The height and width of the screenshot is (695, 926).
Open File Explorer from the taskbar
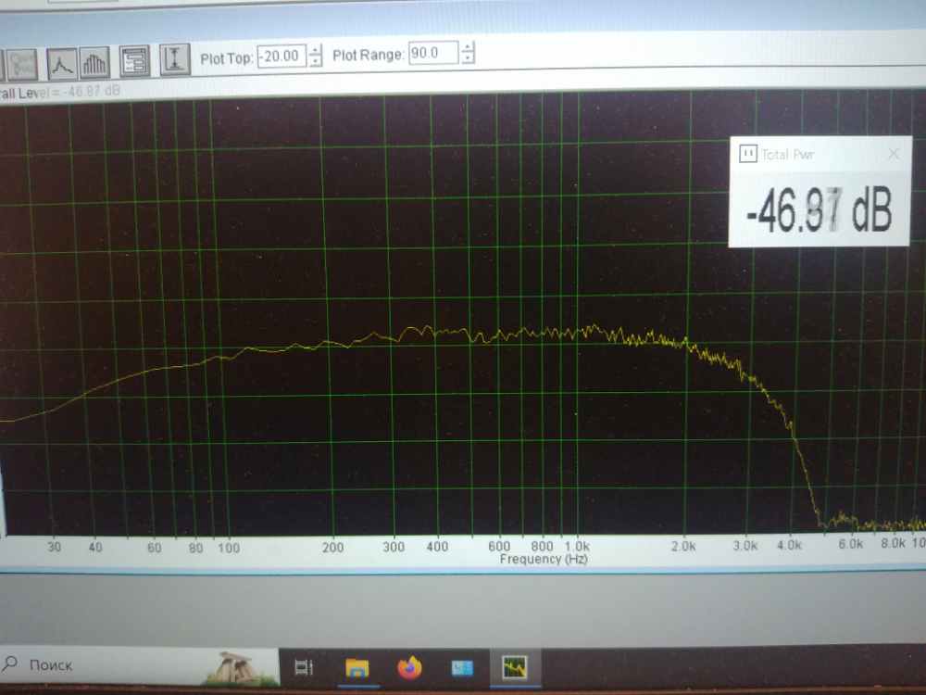(x=357, y=666)
